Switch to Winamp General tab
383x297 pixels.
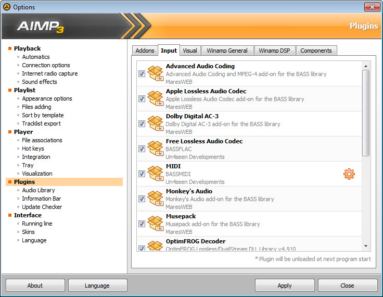pyautogui.click(x=227, y=51)
